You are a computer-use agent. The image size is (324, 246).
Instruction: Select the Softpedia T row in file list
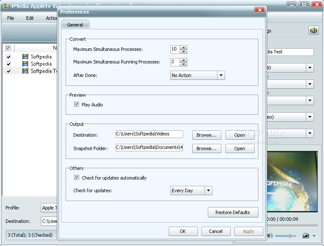30,71
